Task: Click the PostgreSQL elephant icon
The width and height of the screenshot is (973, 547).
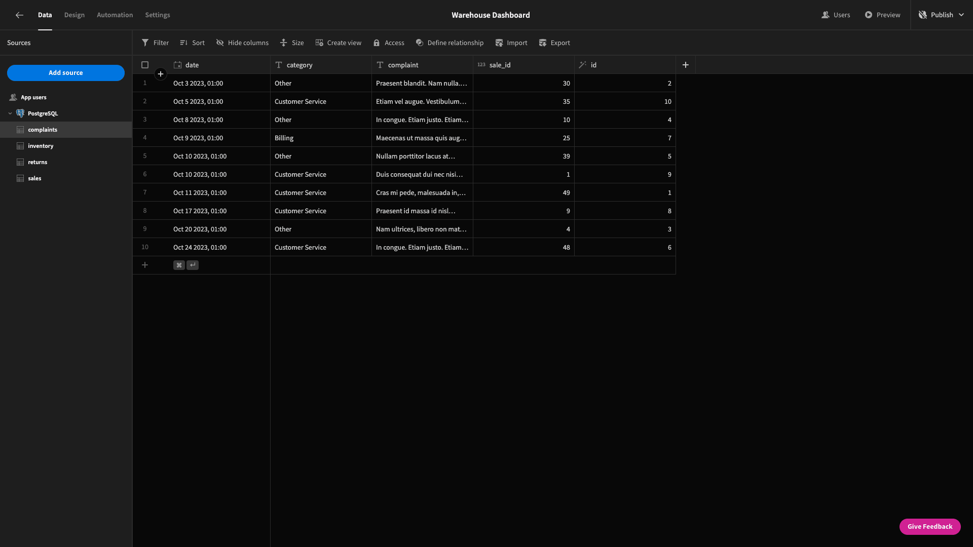Action: (20, 113)
